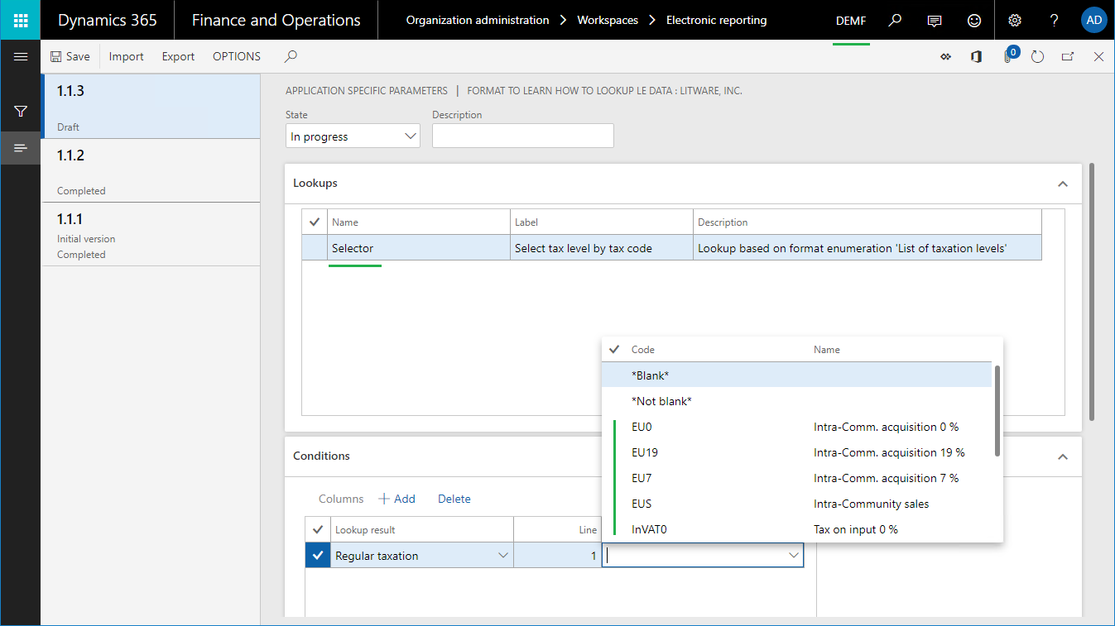This screenshot has height=626, width=1115.
Task: Click the Help question mark icon
Action: coord(1054,20)
